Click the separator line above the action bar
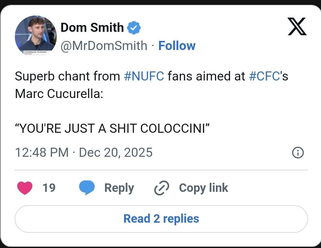Screen dimensions: 321x248 tap(160, 169)
